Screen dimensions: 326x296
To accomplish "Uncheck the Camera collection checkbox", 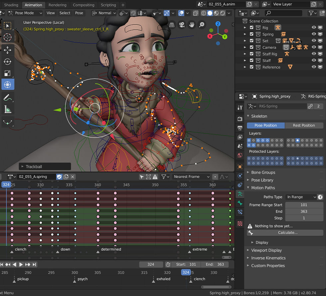I will [251, 47].
